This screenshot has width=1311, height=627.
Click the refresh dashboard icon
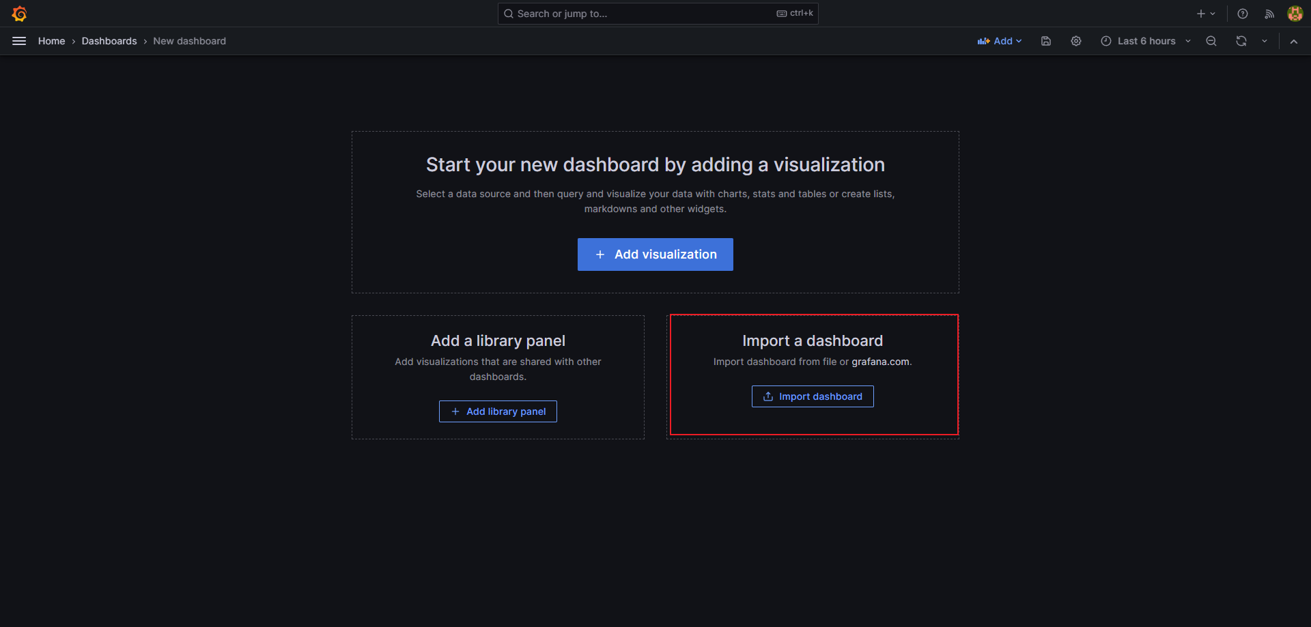[x=1241, y=41]
